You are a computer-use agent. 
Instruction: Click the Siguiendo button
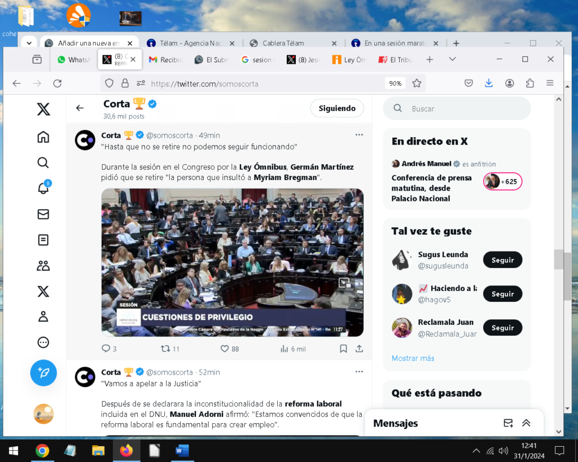pos(337,108)
